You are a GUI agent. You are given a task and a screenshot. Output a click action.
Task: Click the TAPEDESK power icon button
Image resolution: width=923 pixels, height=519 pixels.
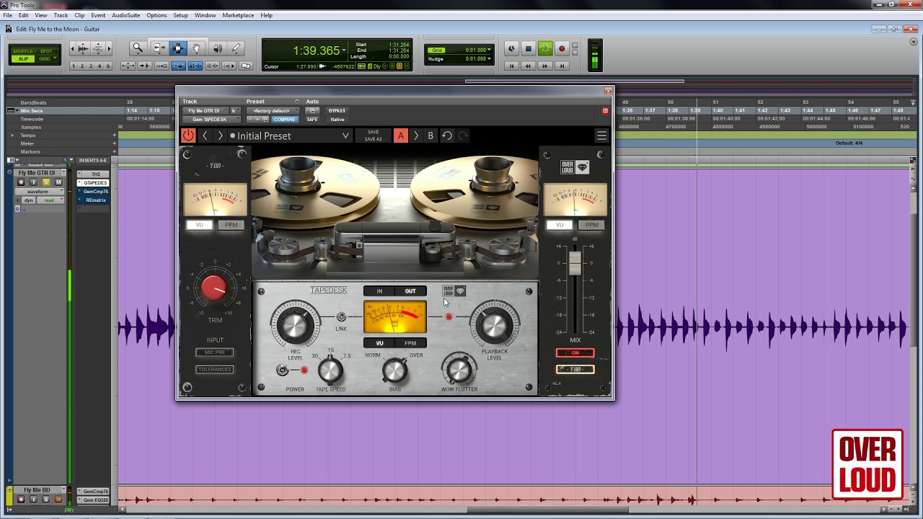pyautogui.click(x=188, y=136)
